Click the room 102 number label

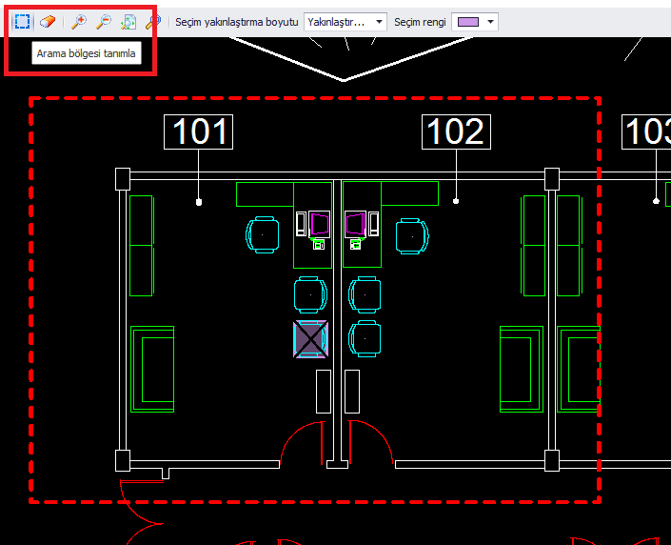coord(456,132)
